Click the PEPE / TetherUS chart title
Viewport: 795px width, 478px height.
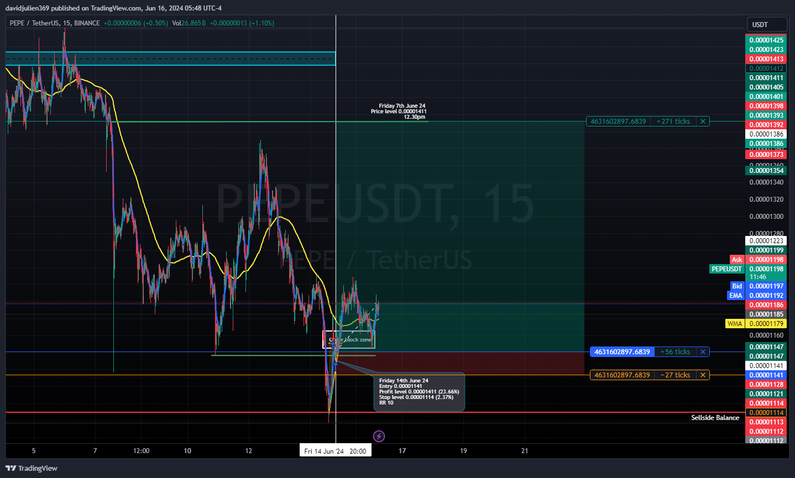(55, 23)
